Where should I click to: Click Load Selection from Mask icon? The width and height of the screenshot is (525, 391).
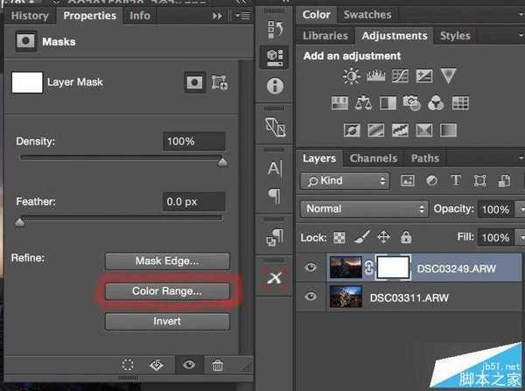(128, 366)
